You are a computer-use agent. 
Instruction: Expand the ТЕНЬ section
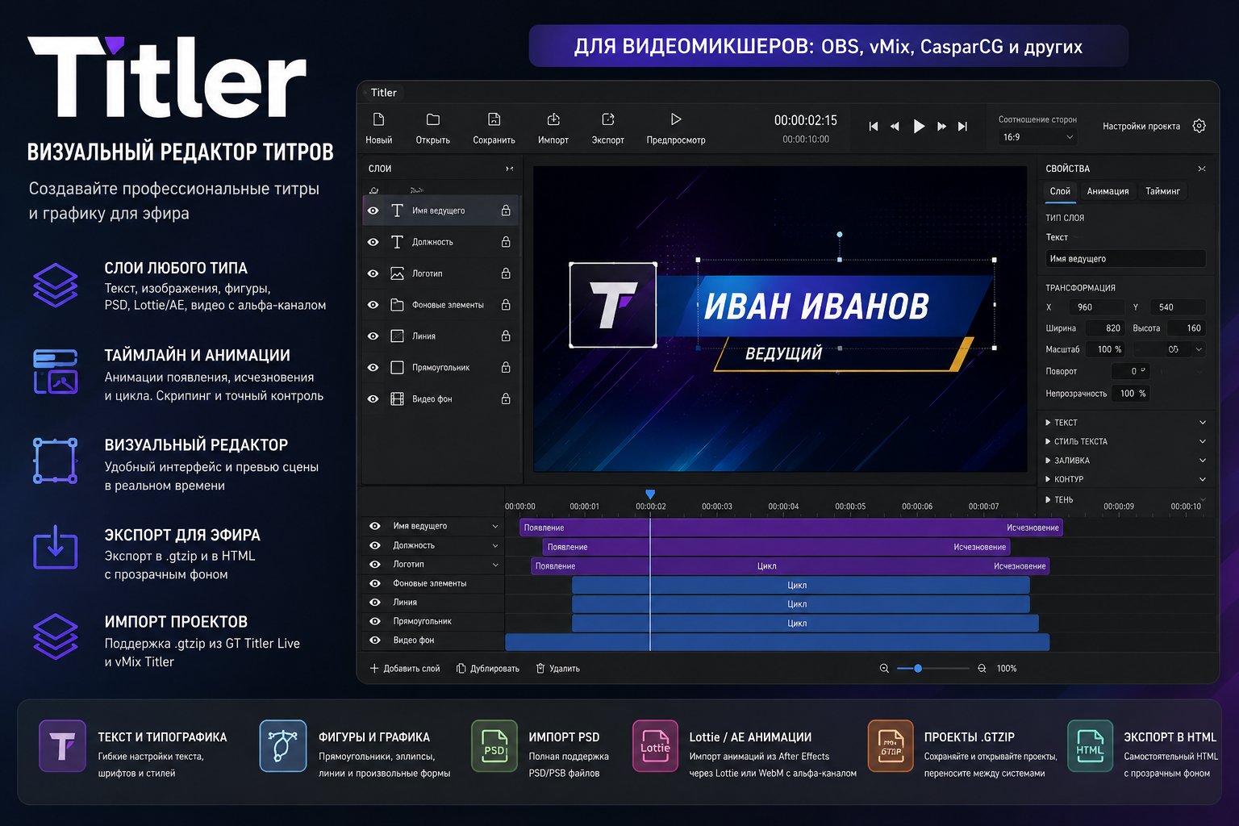coord(1125,500)
